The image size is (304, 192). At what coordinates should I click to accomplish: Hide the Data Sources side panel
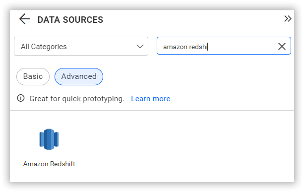pyautogui.click(x=288, y=19)
